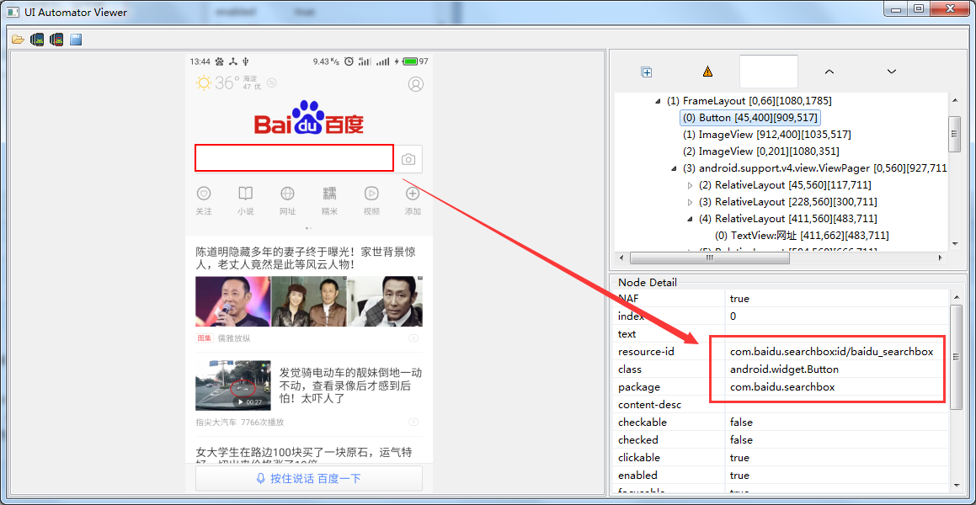Open the 陈道明 news headline
976x505 pixels.
306,258
